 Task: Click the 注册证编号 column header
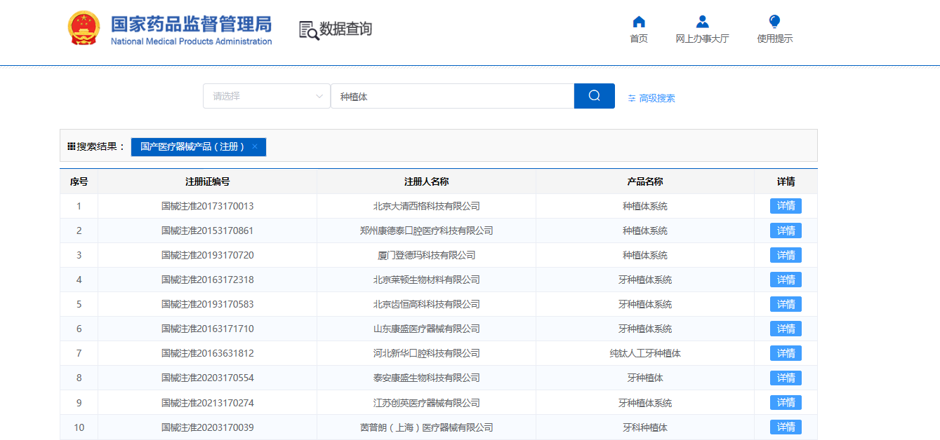click(207, 181)
